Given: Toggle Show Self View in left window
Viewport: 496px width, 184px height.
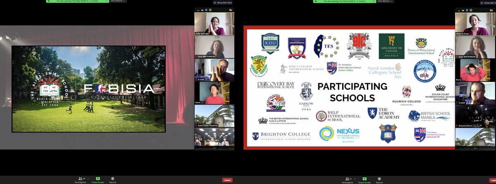Looking at the screenshot, I should (x=223, y=2).
